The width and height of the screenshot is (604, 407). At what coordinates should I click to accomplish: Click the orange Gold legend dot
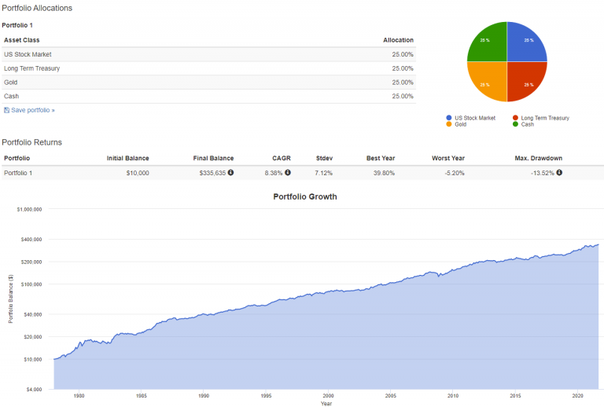point(449,124)
